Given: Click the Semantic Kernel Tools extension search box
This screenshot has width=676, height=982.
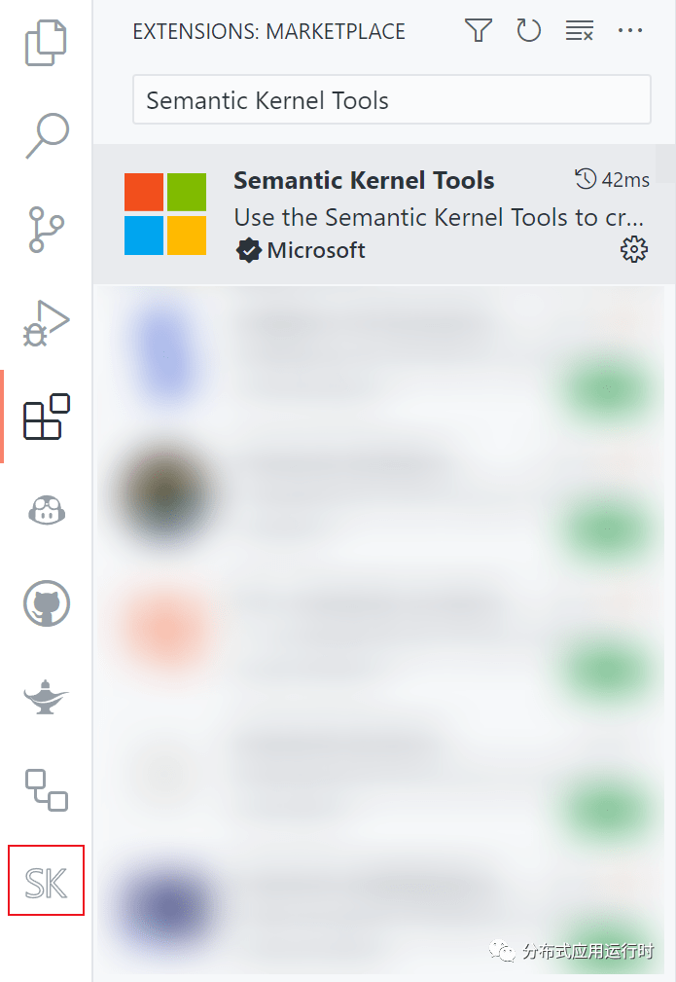Looking at the screenshot, I should [391, 98].
